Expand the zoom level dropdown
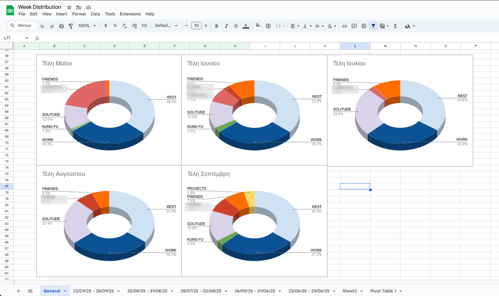This screenshot has width=499, height=296. coord(87,26)
